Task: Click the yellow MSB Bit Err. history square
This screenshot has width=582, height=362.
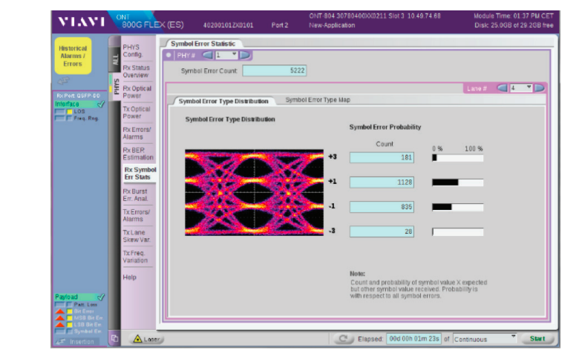Action: [70, 317]
